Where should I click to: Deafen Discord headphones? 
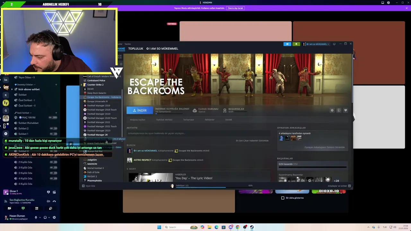(x=45, y=218)
